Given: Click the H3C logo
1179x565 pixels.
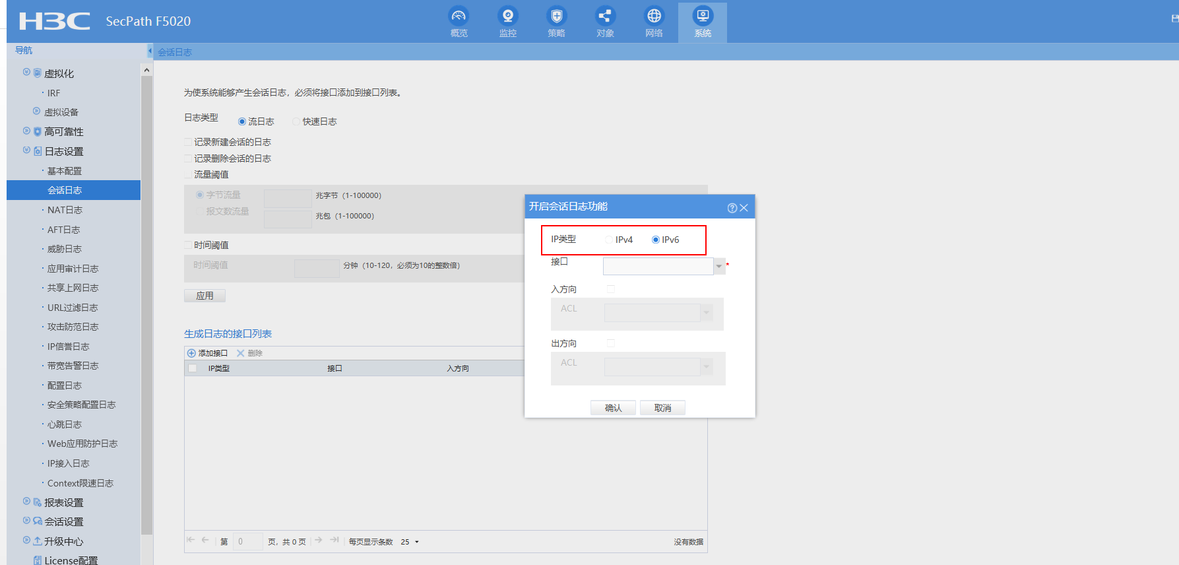Looking at the screenshot, I should (x=55, y=21).
